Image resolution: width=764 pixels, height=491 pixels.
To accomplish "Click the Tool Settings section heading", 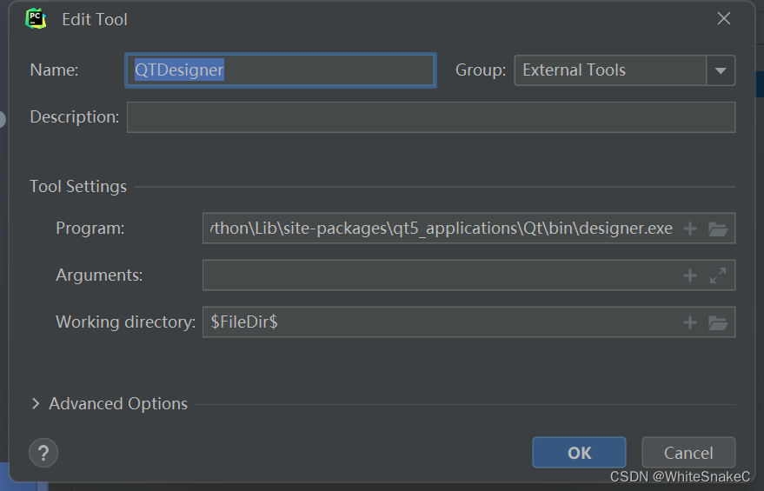I will [x=78, y=187].
